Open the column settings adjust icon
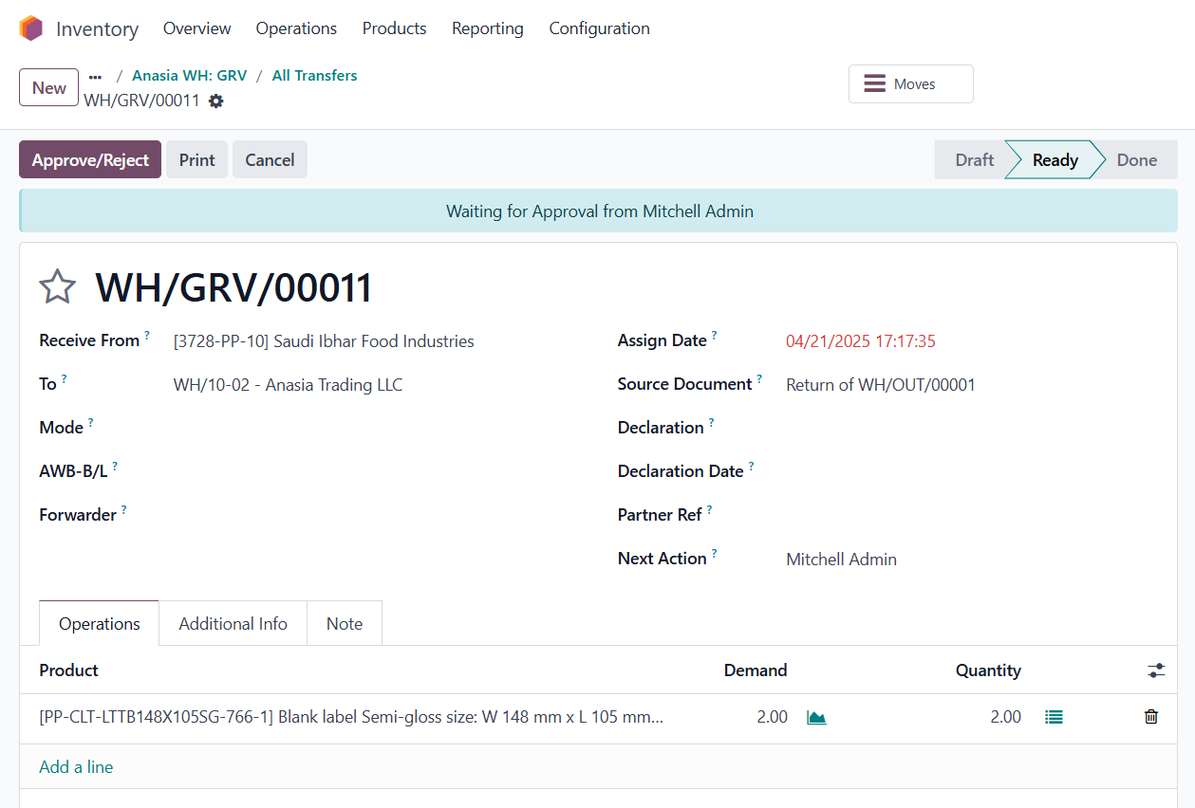This screenshot has width=1195, height=808. pyautogui.click(x=1155, y=670)
